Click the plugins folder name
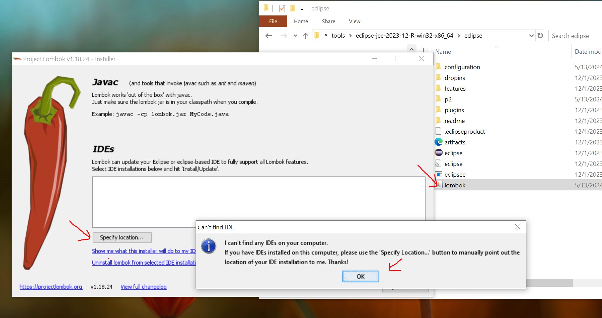The width and height of the screenshot is (602, 318). coord(454,110)
